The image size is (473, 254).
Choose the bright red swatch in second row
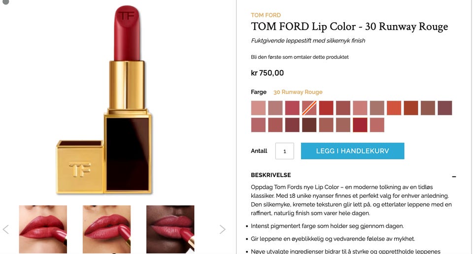pos(360,125)
